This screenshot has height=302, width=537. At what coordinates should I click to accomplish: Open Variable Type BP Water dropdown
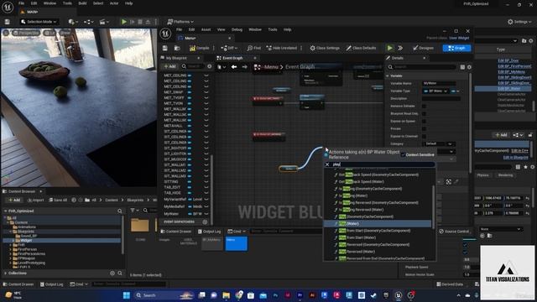(x=435, y=91)
